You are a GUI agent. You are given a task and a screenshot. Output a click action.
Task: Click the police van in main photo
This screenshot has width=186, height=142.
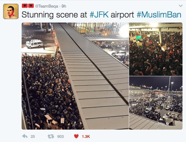34,44
